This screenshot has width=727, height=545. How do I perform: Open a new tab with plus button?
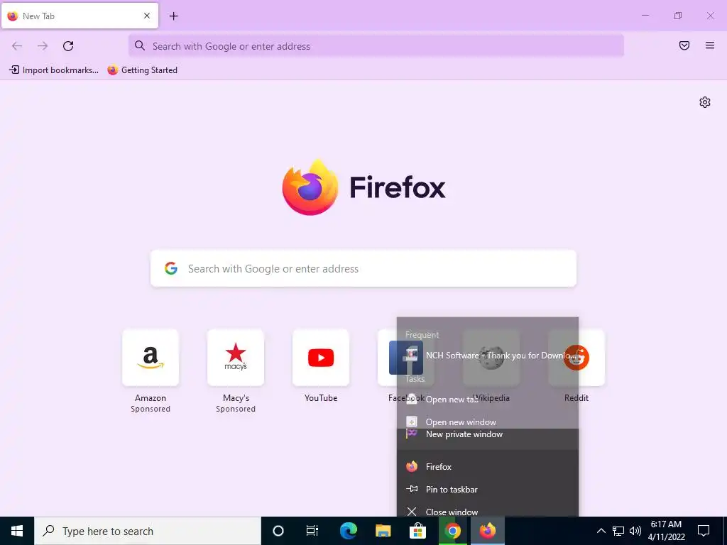tap(173, 16)
